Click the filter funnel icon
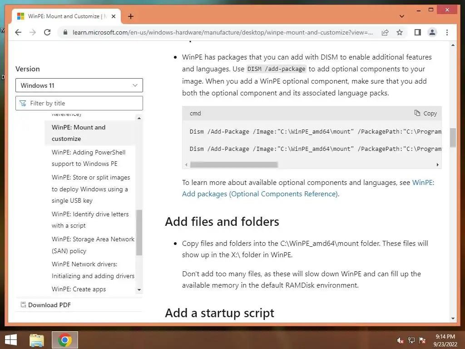Image resolution: width=465 pixels, height=349 pixels. pyautogui.click(x=23, y=103)
